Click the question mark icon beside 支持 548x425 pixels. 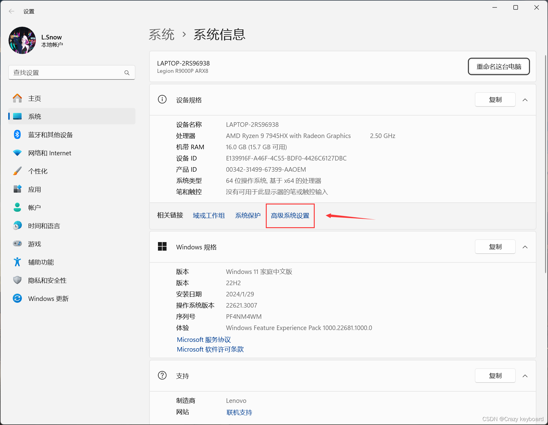[162, 375]
